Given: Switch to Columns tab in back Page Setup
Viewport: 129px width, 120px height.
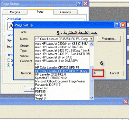Looking at the screenshot, I should pyautogui.click(x=65, y=12).
